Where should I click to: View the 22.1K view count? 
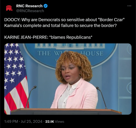tap(50, 121)
